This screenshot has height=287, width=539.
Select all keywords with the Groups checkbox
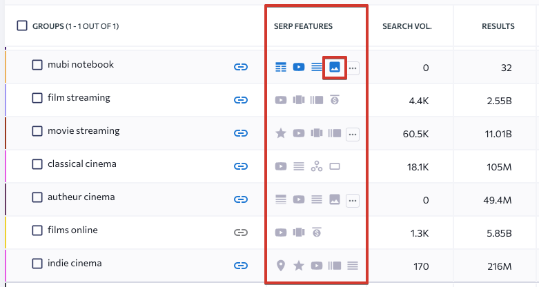22,26
